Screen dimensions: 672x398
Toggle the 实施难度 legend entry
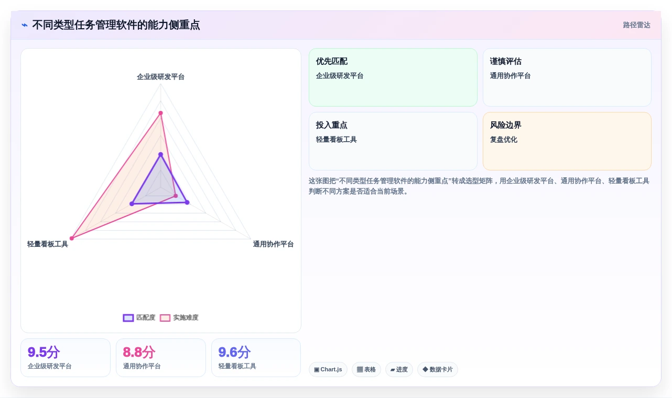point(179,317)
